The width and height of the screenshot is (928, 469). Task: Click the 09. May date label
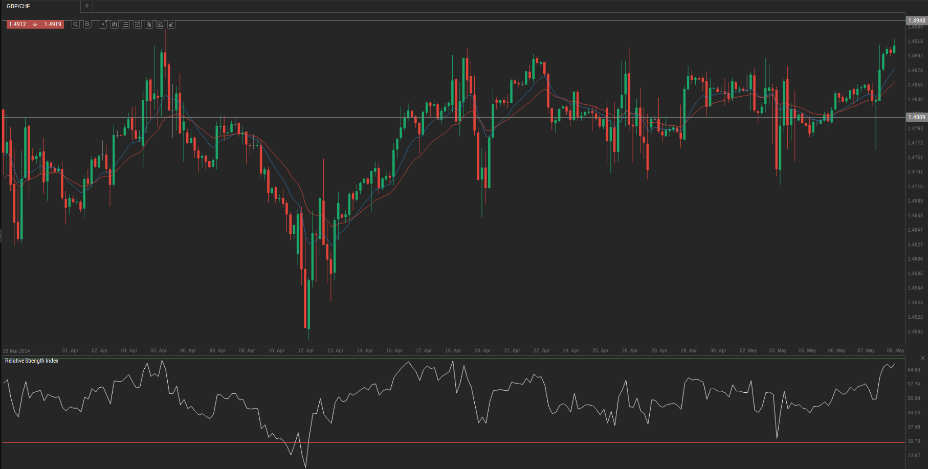(x=895, y=351)
